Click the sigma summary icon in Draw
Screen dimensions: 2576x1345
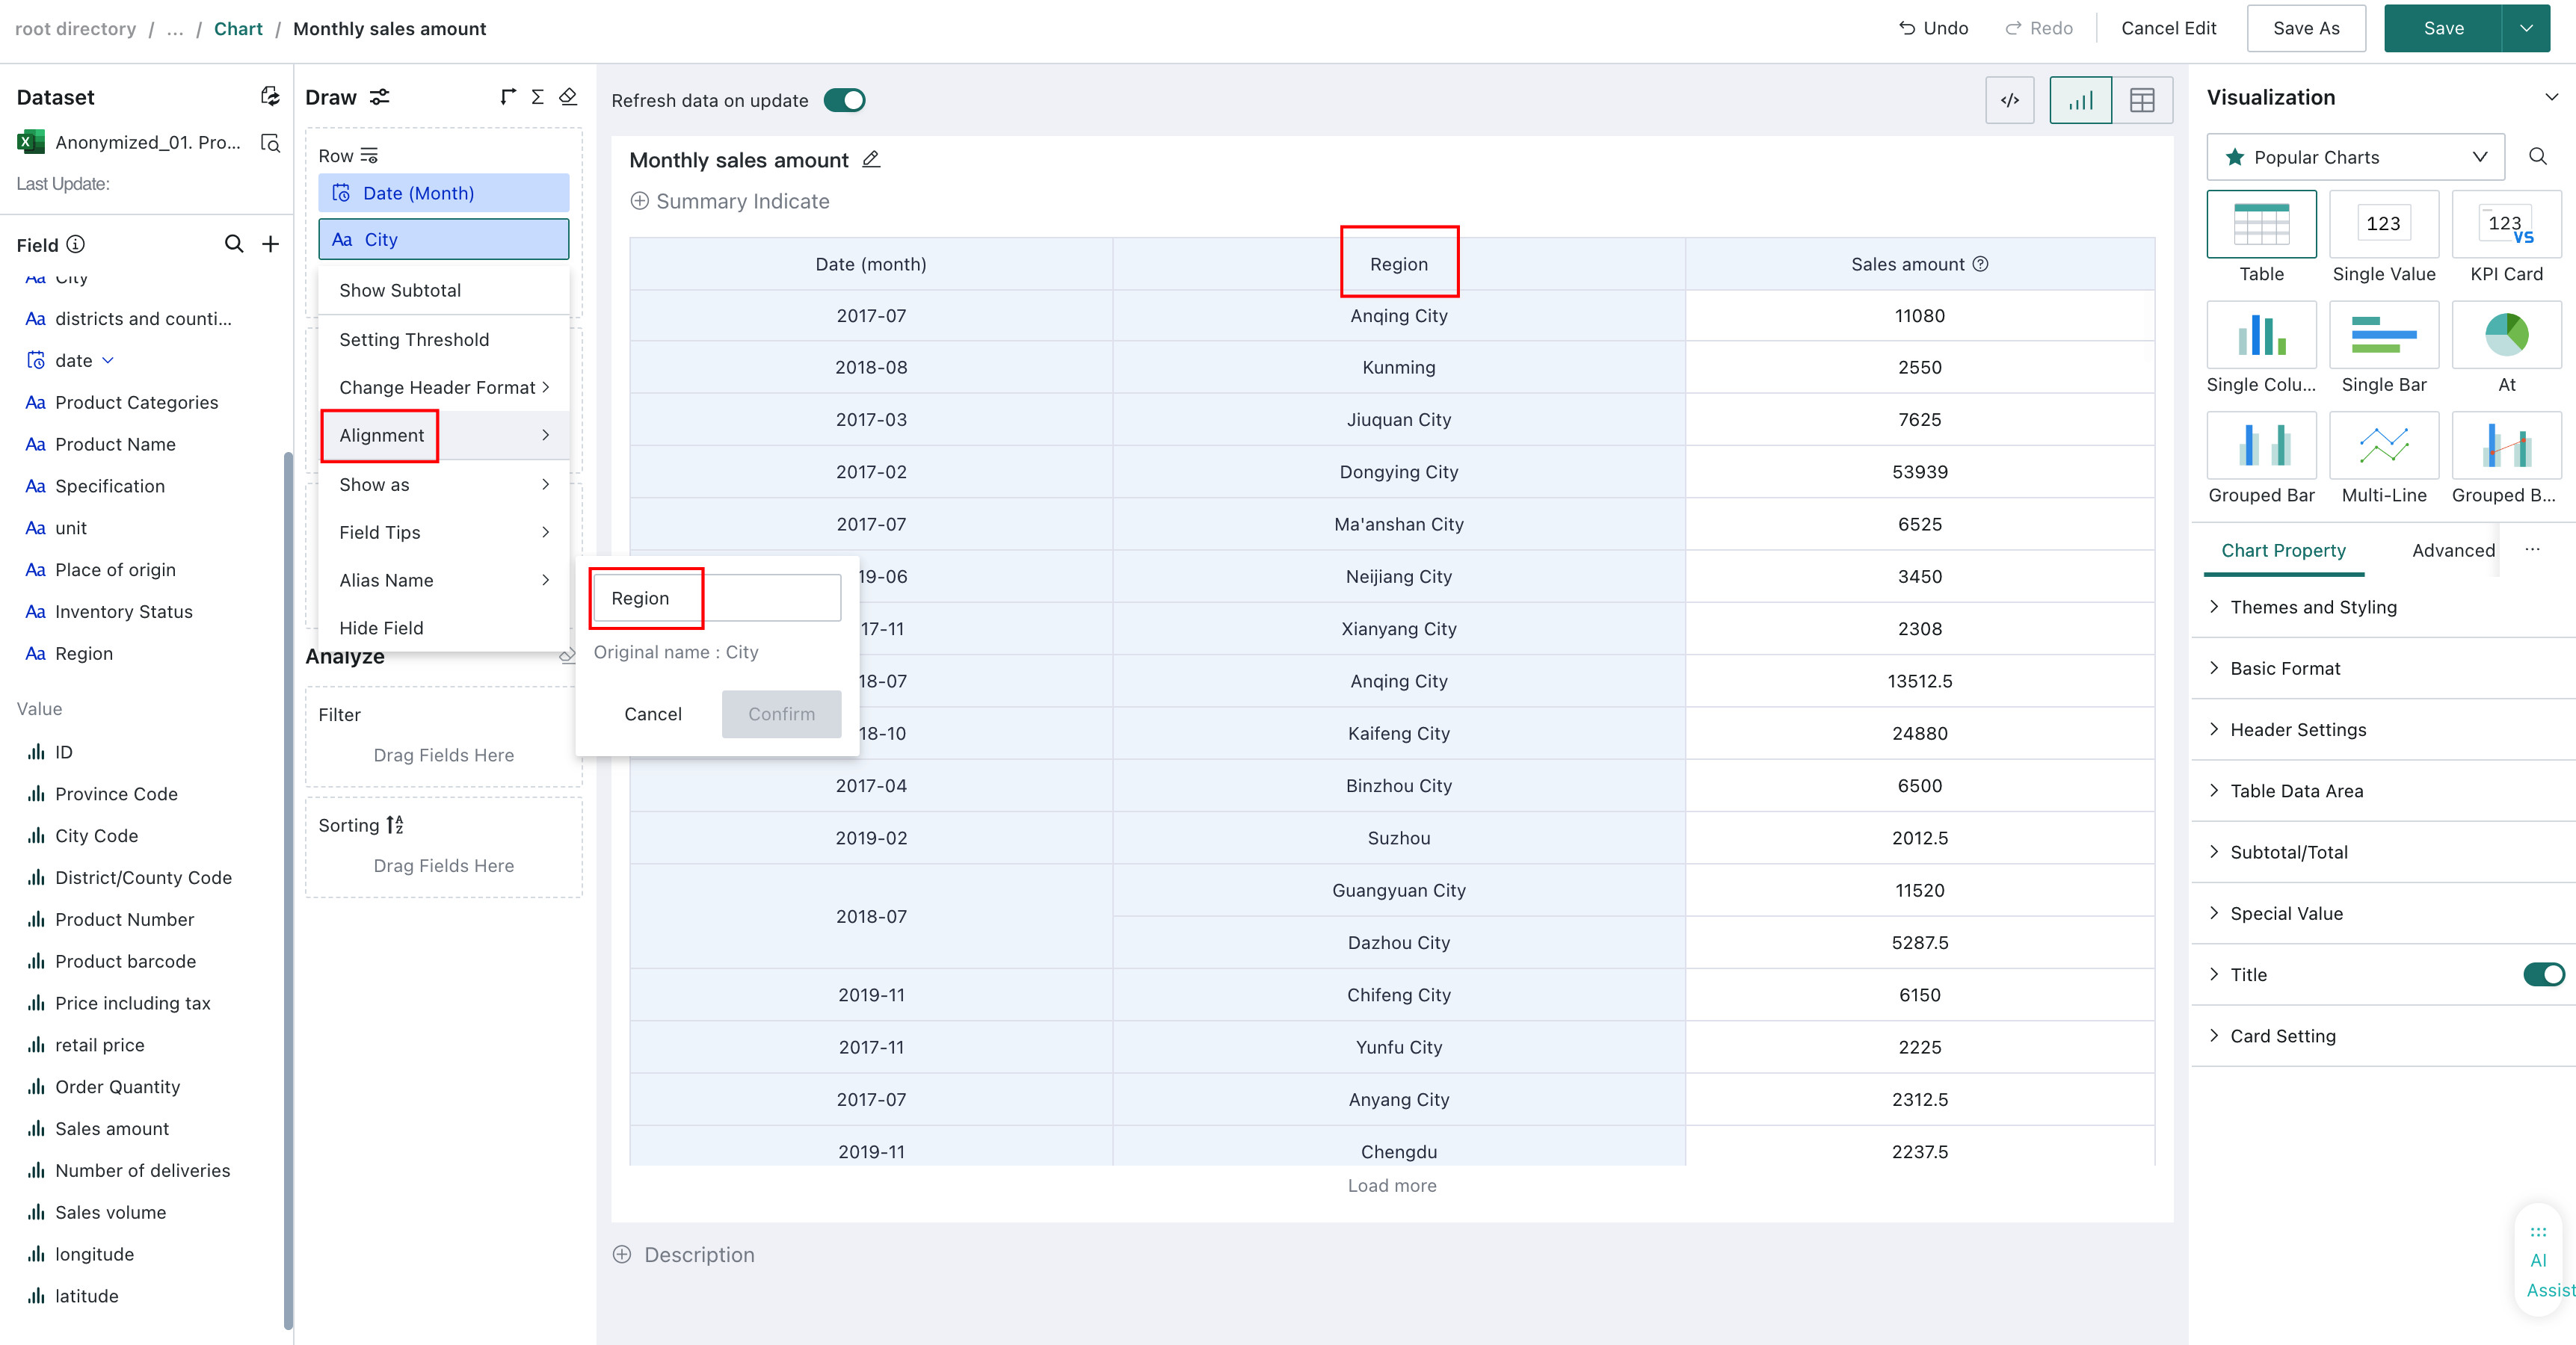[x=538, y=97]
